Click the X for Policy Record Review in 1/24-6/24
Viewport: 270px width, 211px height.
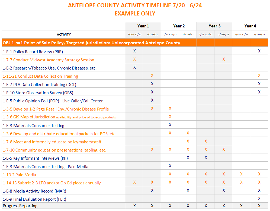(x=259, y=51)
